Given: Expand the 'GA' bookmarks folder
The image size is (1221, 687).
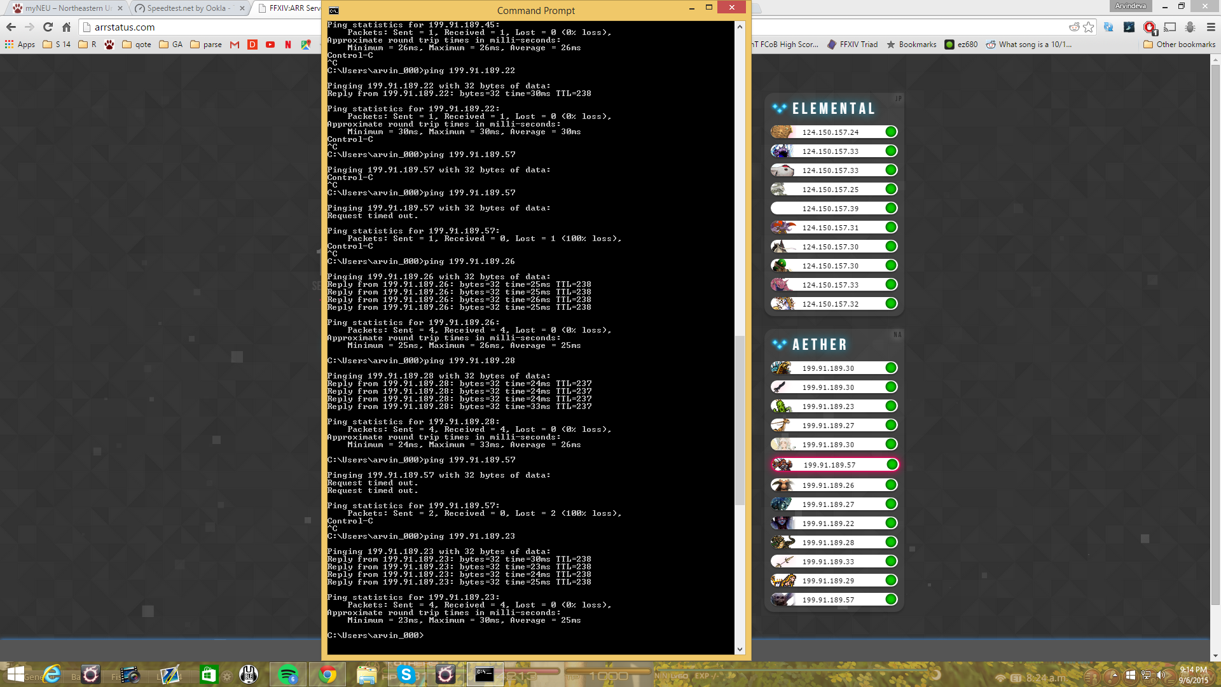Looking at the screenshot, I should click(170, 45).
